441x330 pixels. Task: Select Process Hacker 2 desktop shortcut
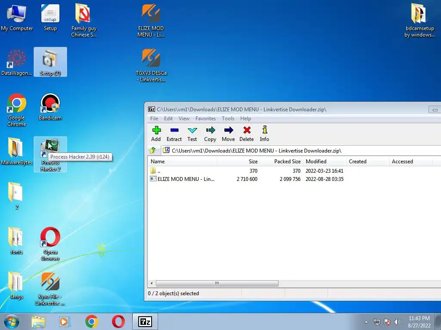50,154
